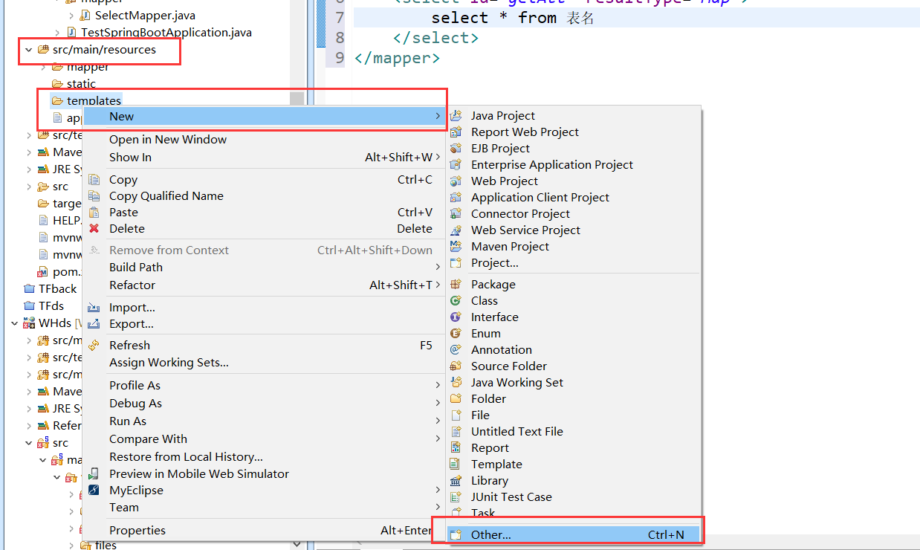The height and width of the screenshot is (550, 920).
Task: Click the MyEclipse icon in context menu
Action: [x=94, y=490]
